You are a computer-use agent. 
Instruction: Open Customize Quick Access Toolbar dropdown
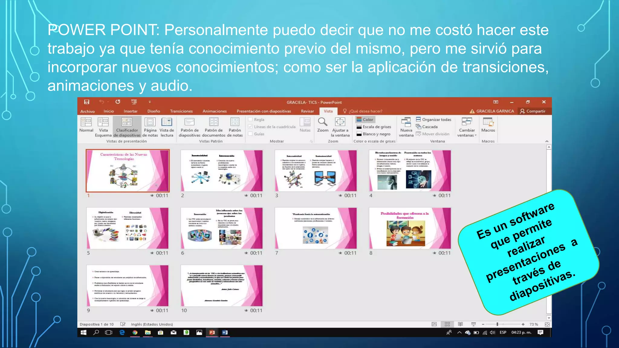(150, 102)
